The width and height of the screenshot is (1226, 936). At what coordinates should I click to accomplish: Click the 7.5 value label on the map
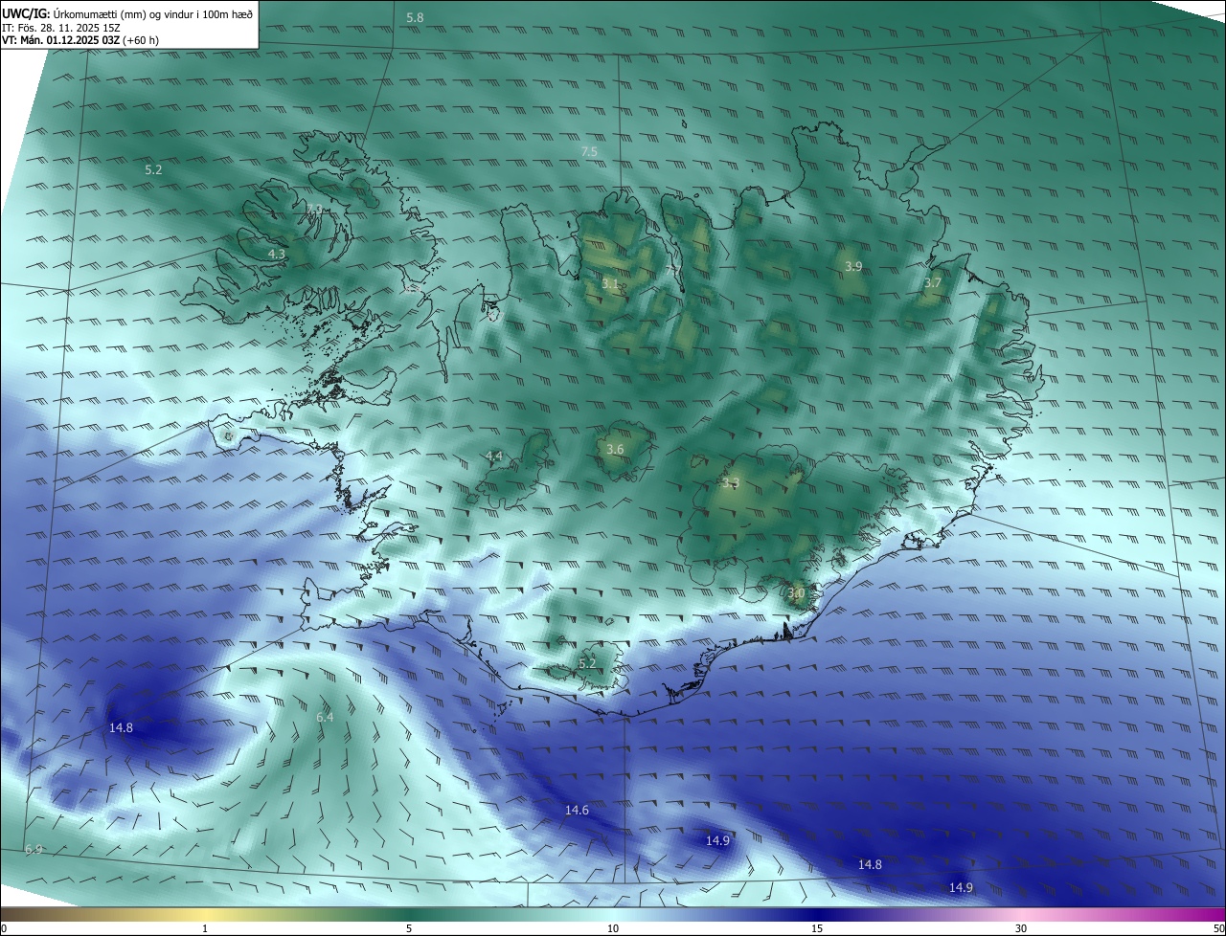click(589, 152)
